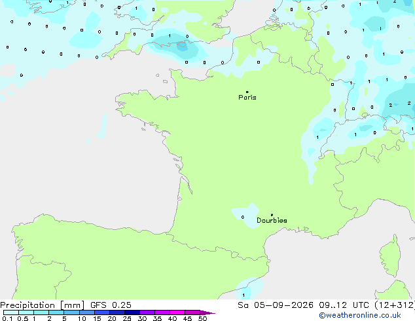Image resolution: width=415 pixels, height=321 pixels.
Task: Click the '50' legend scale value
Action: click(x=202, y=318)
